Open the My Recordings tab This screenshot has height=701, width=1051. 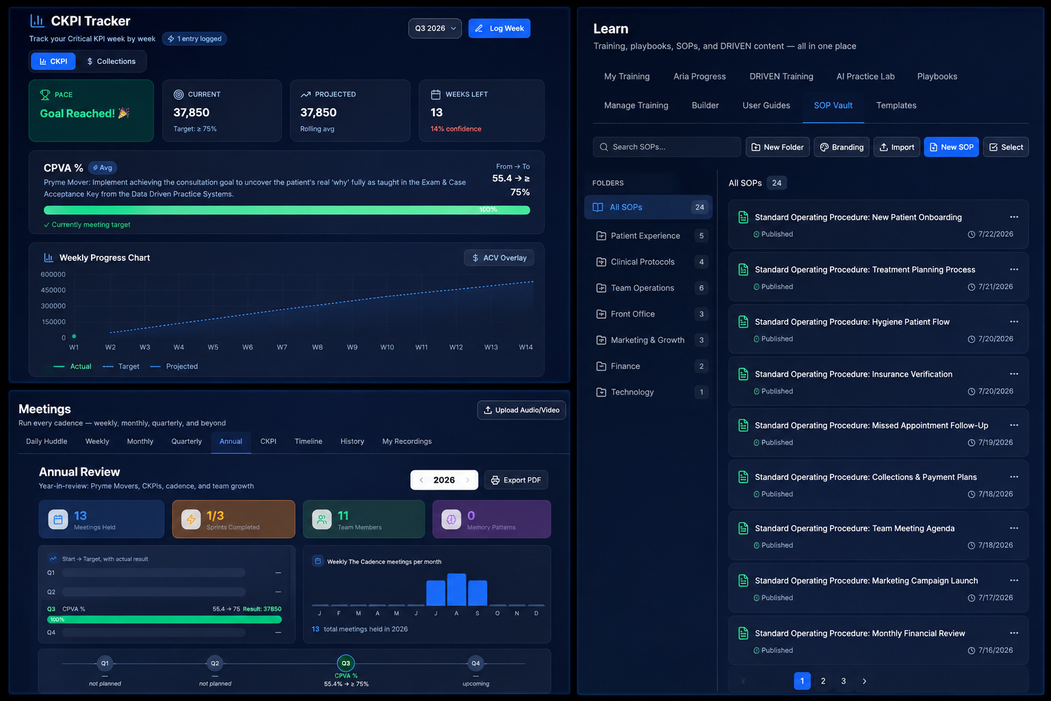pyautogui.click(x=407, y=442)
